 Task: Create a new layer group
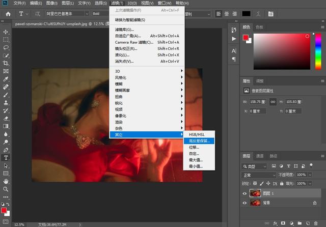(x=300, y=223)
